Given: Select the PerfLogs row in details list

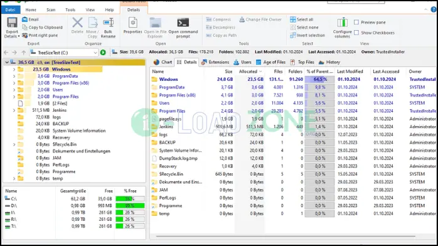Looking at the screenshot, I should click(293, 198).
